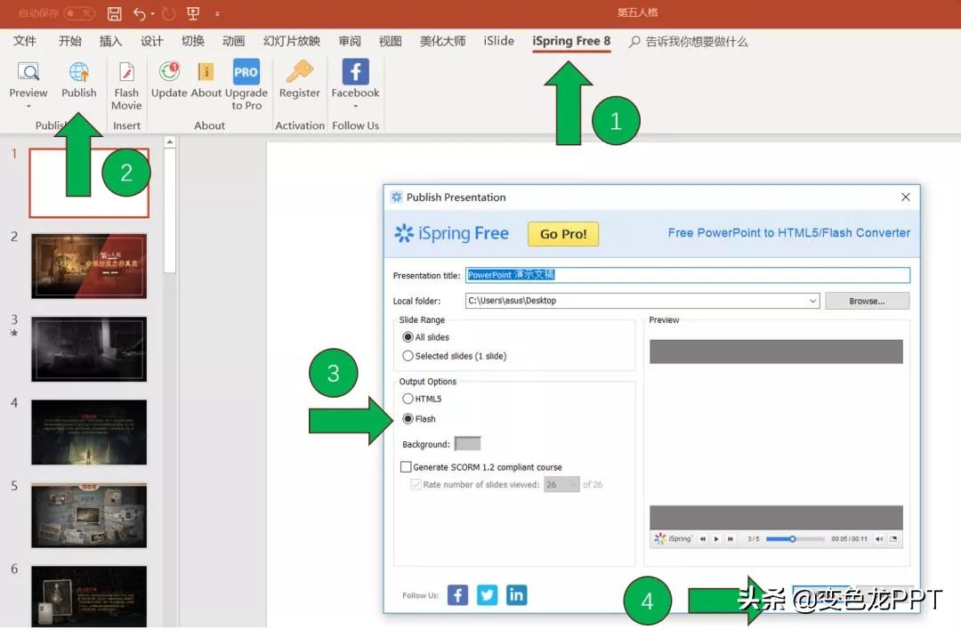
Task: Open the 审阅 tab
Action: tap(350, 41)
